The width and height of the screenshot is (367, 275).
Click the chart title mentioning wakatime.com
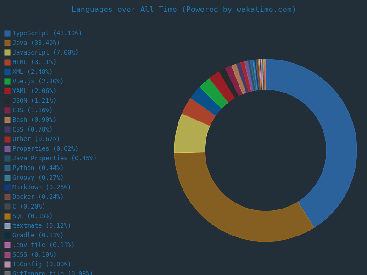point(183,10)
